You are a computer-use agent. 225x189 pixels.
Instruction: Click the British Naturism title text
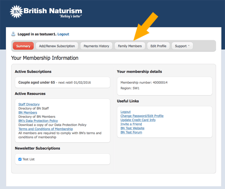click(x=53, y=11)
